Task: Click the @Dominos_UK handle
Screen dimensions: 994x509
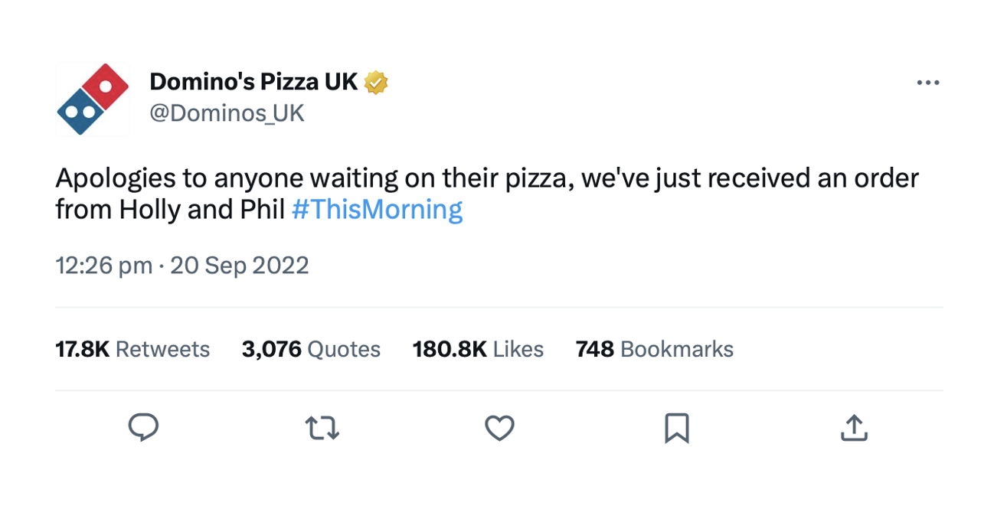Action: click(x=227, y=113)
